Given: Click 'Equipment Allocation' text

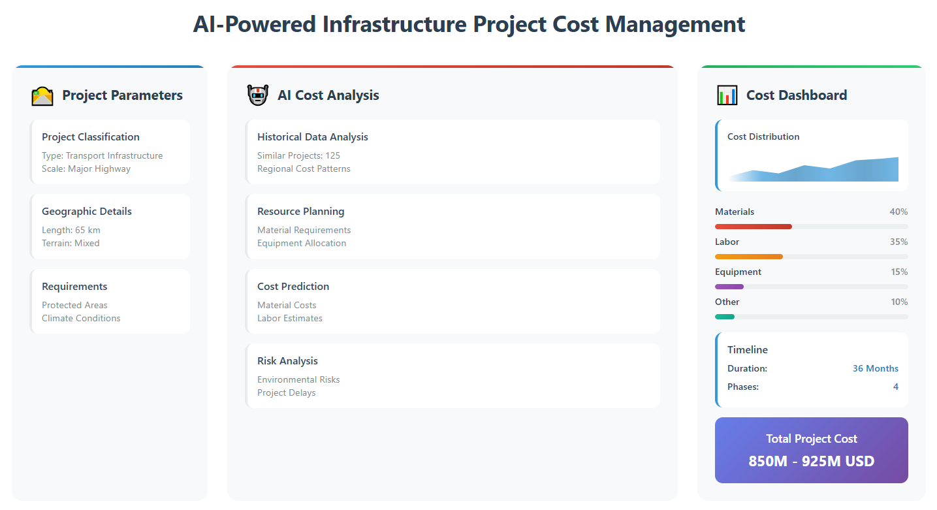Looking at the screenshot, I should [x=302, y=243].
